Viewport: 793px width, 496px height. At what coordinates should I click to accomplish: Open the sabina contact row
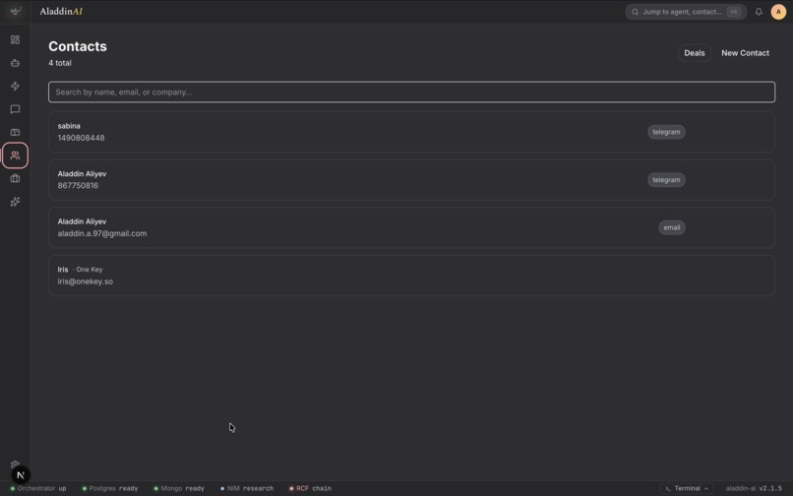pyautogui.click(x=411, y=132)
